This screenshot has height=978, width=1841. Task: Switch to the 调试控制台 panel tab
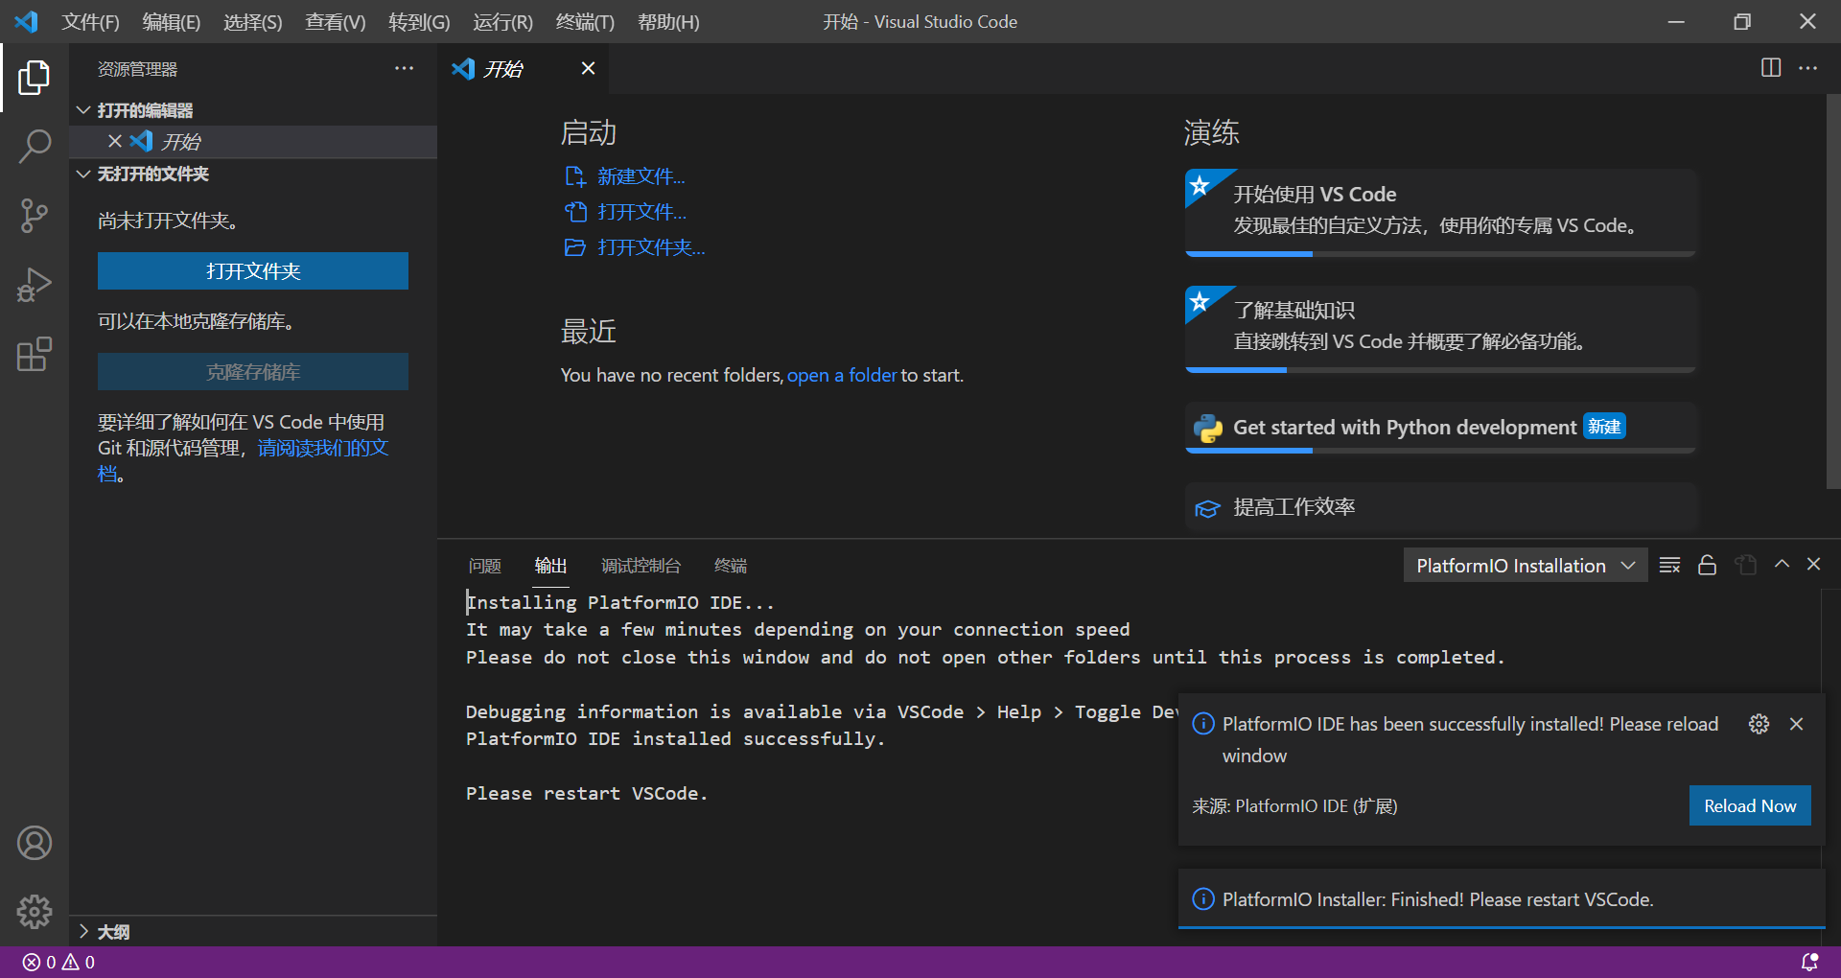641,566
